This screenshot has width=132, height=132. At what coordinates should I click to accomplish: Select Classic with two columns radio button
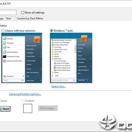tap(3, 31)
